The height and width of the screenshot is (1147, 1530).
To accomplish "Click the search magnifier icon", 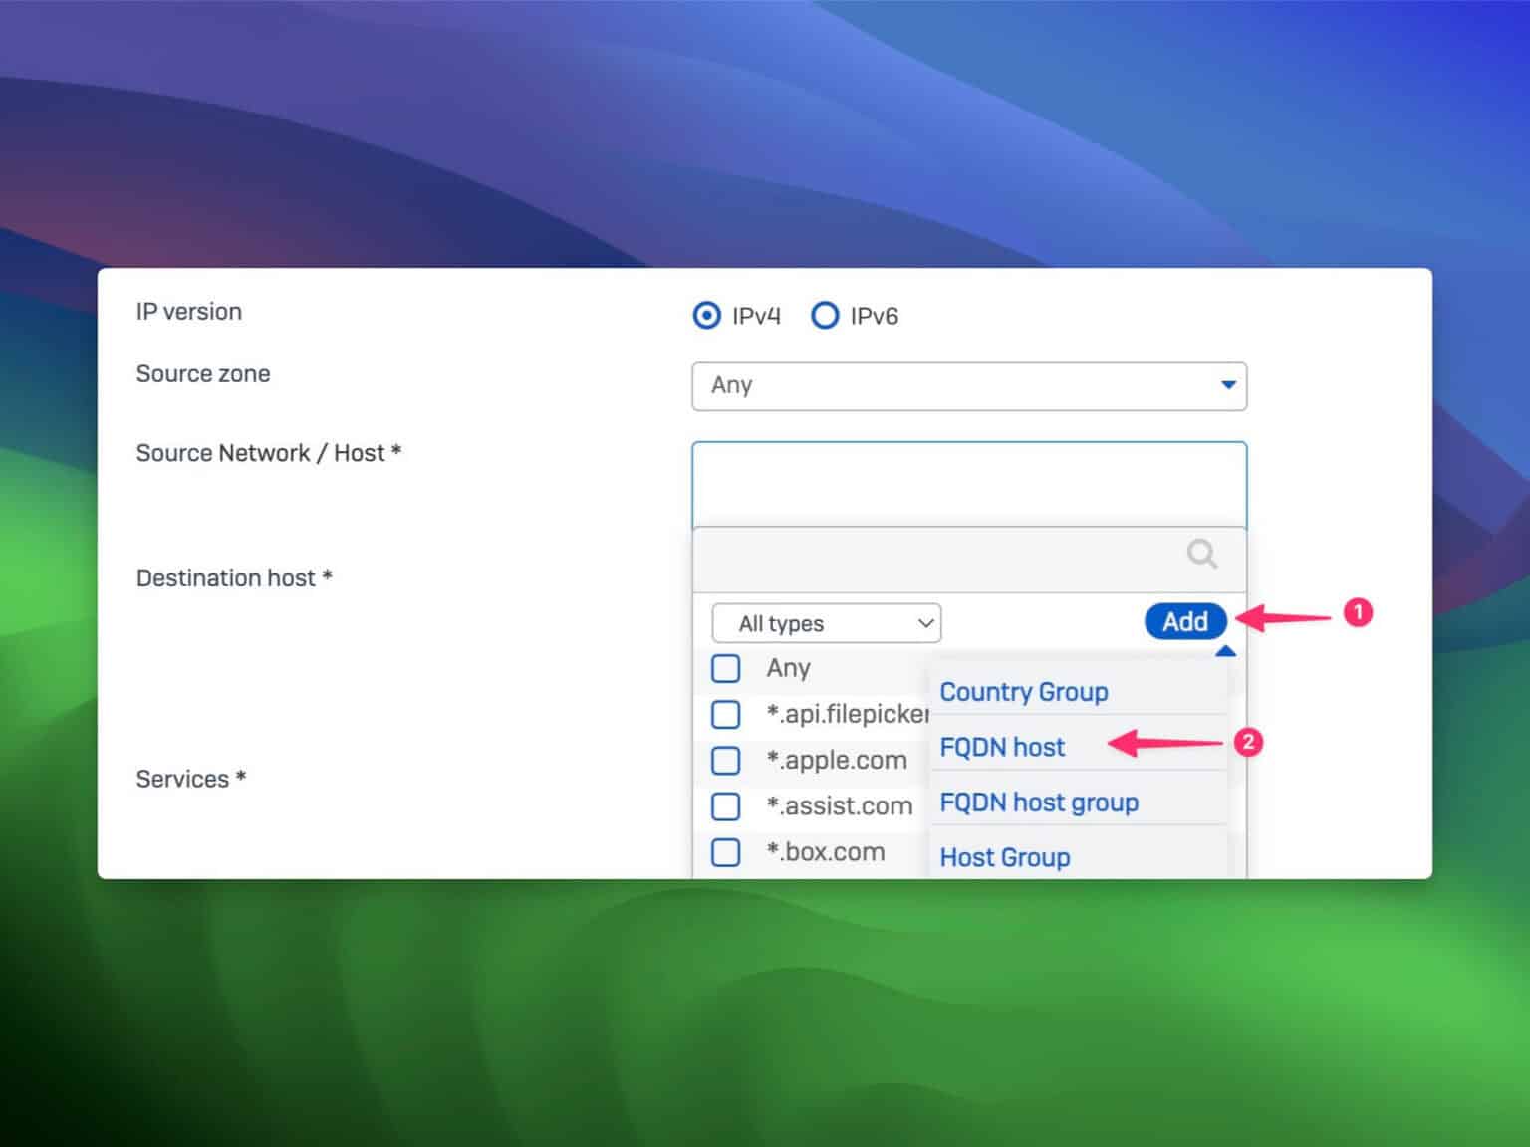I will (1201, 554).
